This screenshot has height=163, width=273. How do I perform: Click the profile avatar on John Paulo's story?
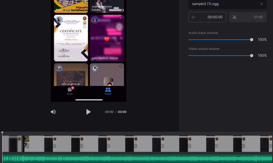[x=95, y=20]
